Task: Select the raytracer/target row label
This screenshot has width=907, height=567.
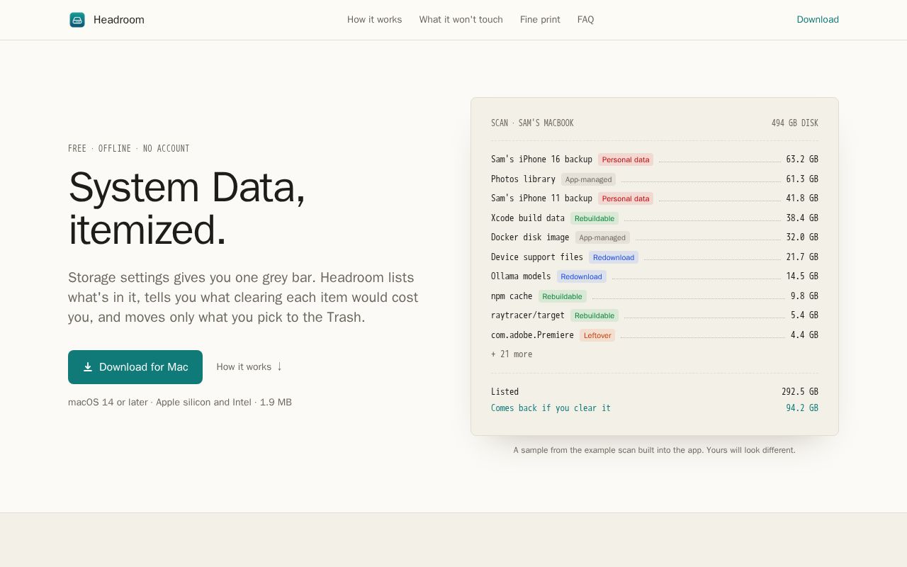Action: coord(528,315)
